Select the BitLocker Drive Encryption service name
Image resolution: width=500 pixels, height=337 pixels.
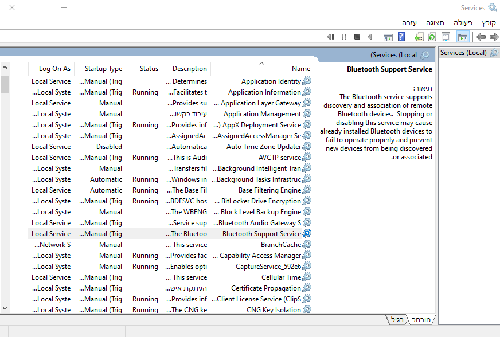click(x=258, y=201)
